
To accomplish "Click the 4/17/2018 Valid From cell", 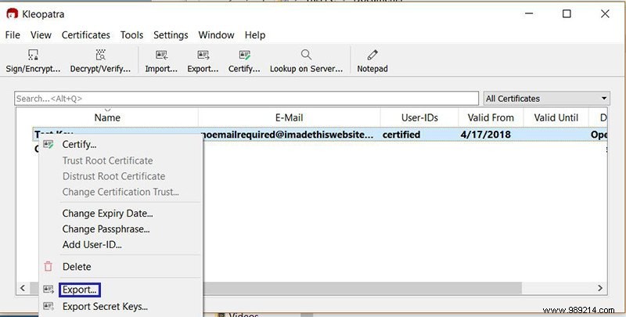I will 485,135.
